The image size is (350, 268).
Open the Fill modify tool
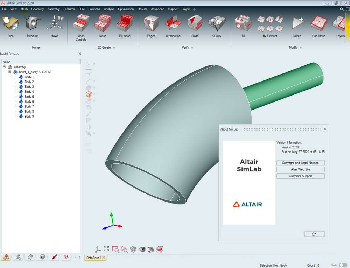243,24
